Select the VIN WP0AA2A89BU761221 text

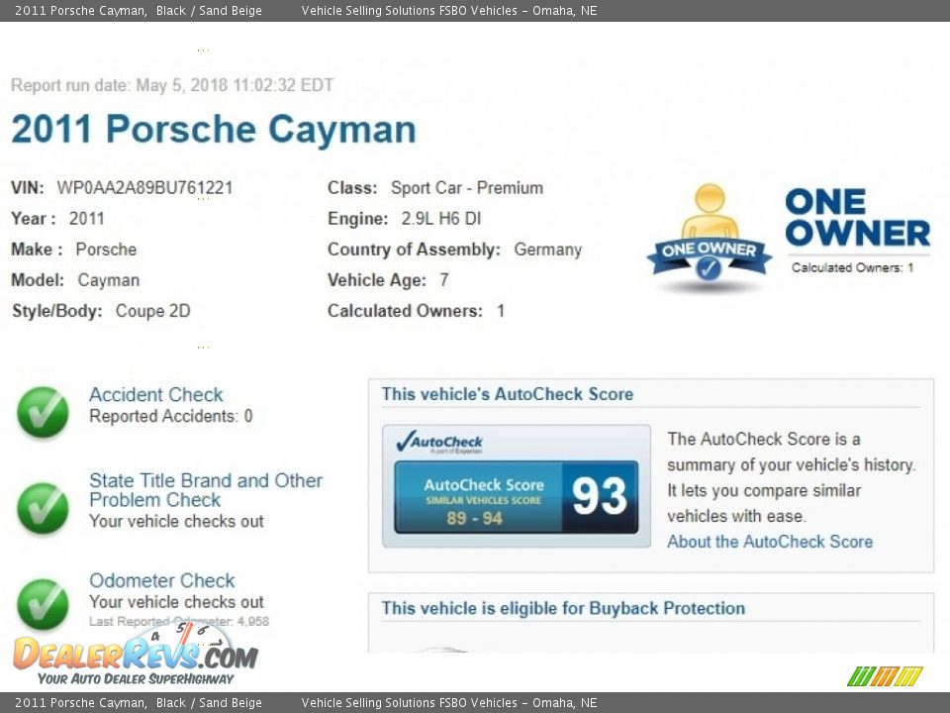144,187
